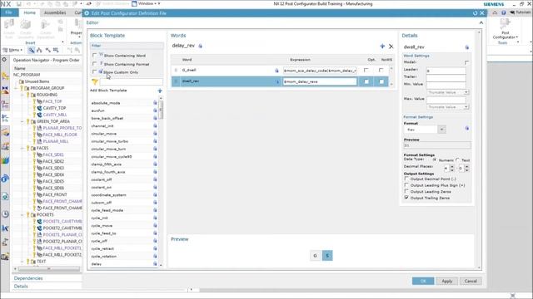This screenshot has width=533, height=299.
Task: Switch to the Assemblies ribbon tab
Action: [55, 12]
